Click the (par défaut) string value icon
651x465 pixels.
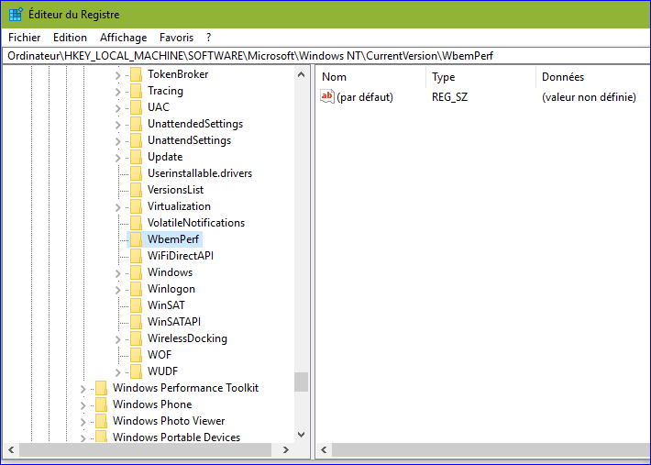tap(327, 96)
